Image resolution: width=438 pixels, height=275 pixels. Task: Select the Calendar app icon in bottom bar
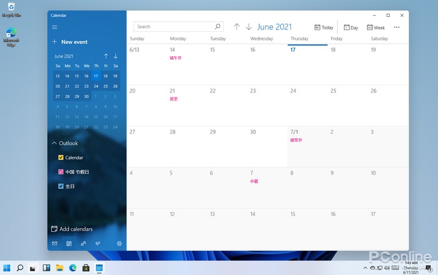(69, 244)
